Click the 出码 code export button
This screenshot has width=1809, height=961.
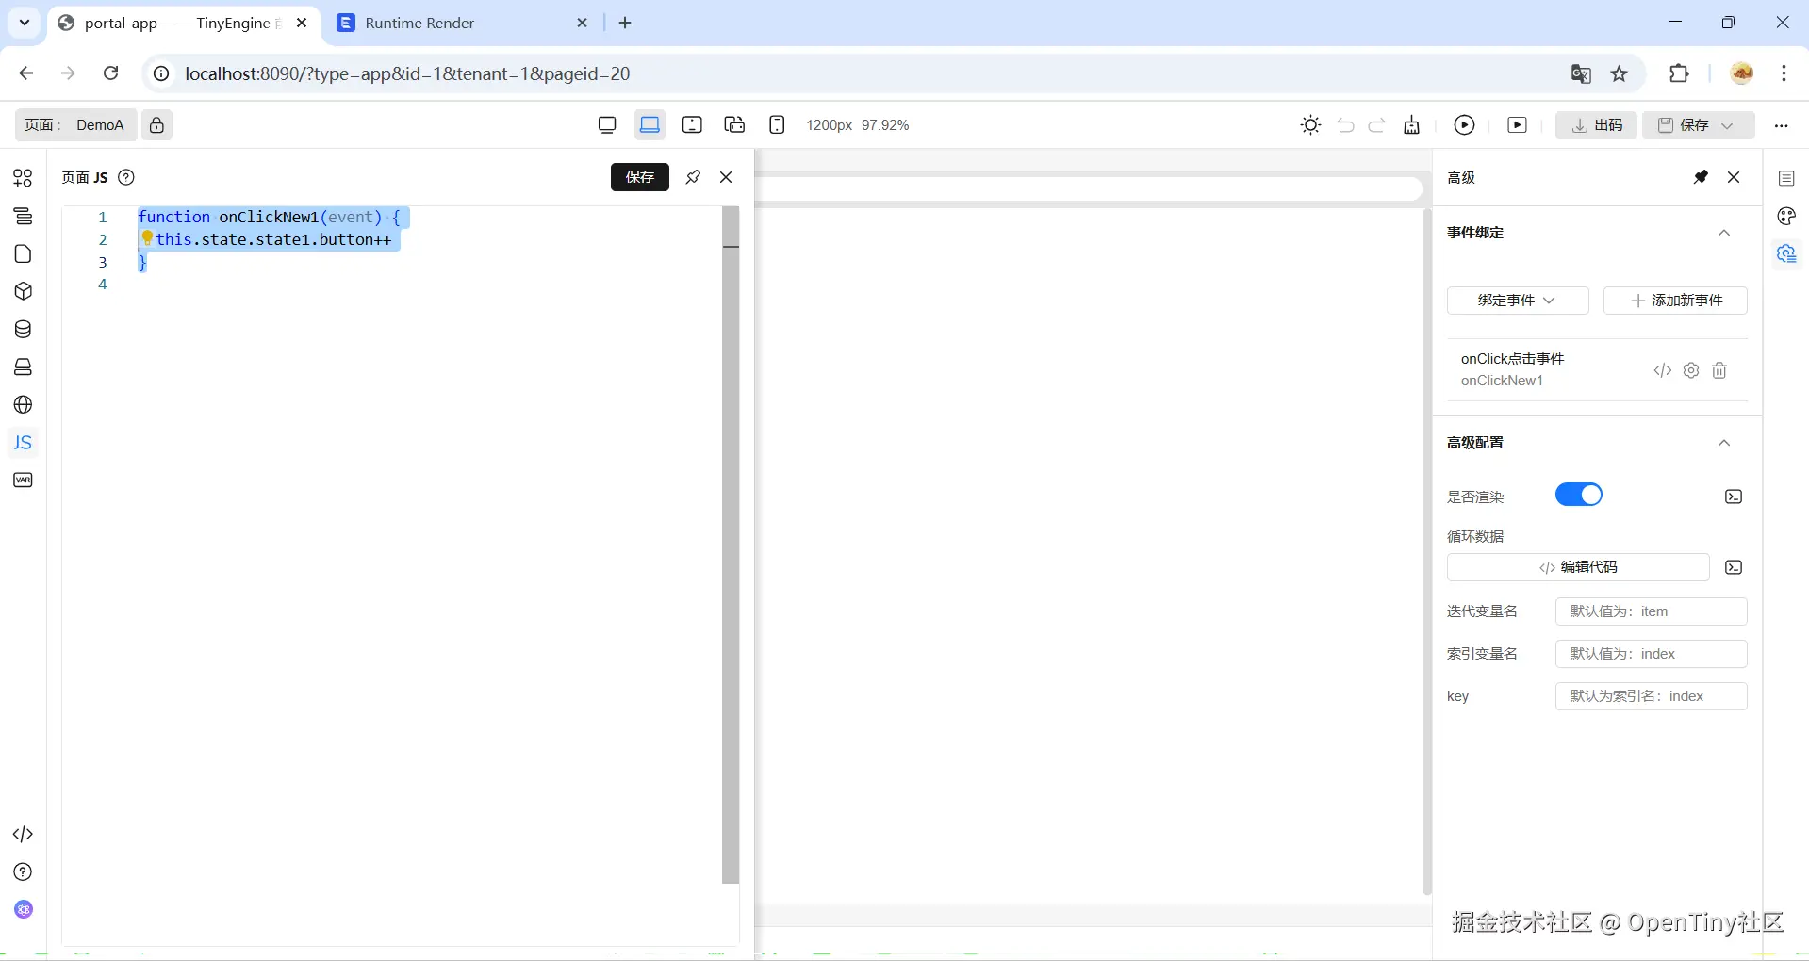1597,124
